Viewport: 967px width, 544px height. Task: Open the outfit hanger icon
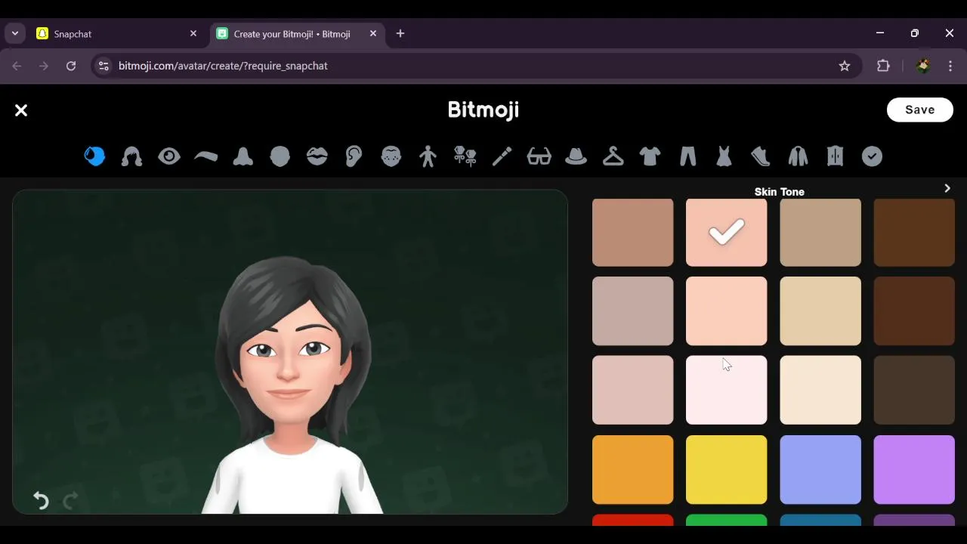pyautogui.click(x=613, y=156)
